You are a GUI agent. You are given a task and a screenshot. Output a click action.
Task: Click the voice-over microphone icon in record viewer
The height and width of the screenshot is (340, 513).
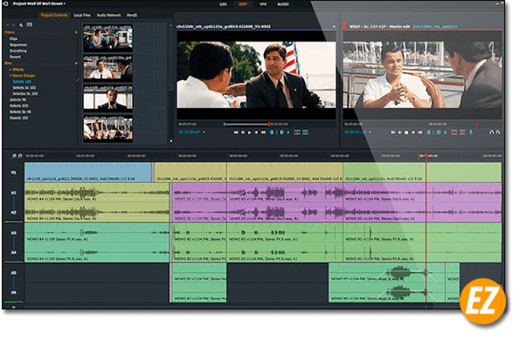coord(471,133)
